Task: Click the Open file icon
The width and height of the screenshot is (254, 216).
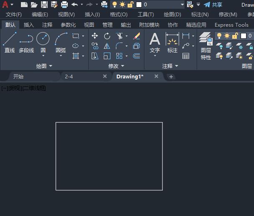Action: (x=34, y=5)
